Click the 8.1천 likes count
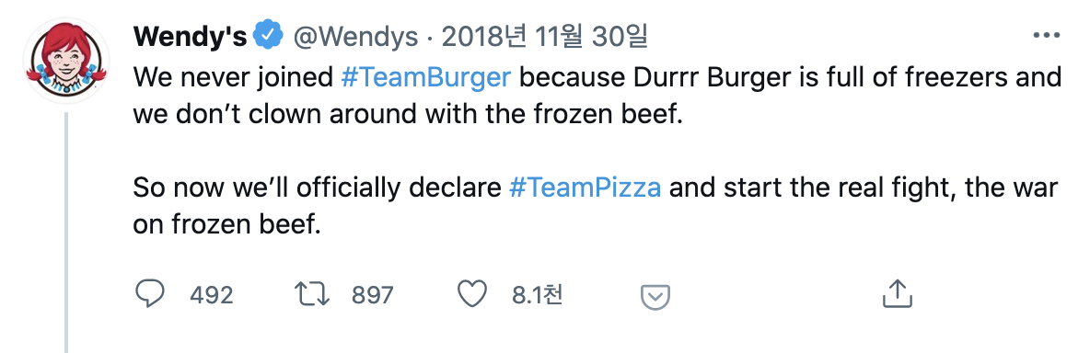This screenshot has width=1090, height=353. [538, 295]
